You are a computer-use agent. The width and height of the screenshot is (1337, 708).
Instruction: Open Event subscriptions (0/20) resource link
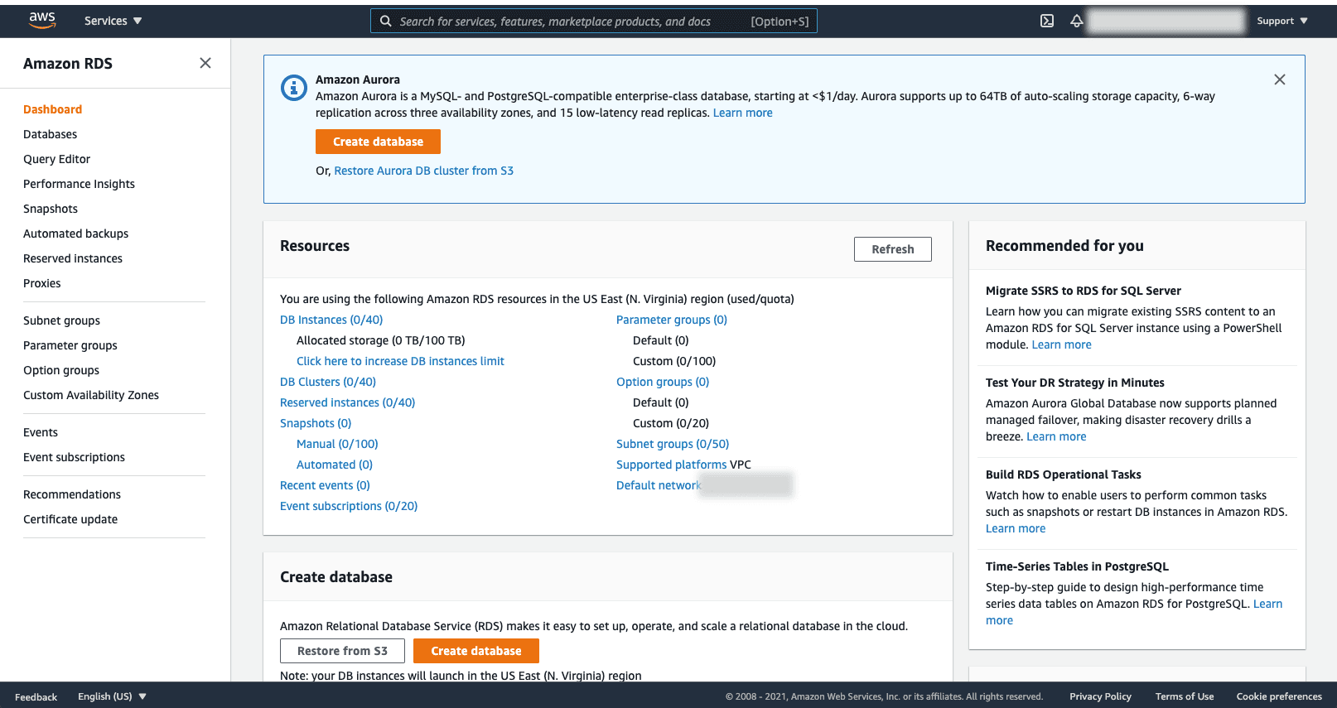tap(349, 506)
